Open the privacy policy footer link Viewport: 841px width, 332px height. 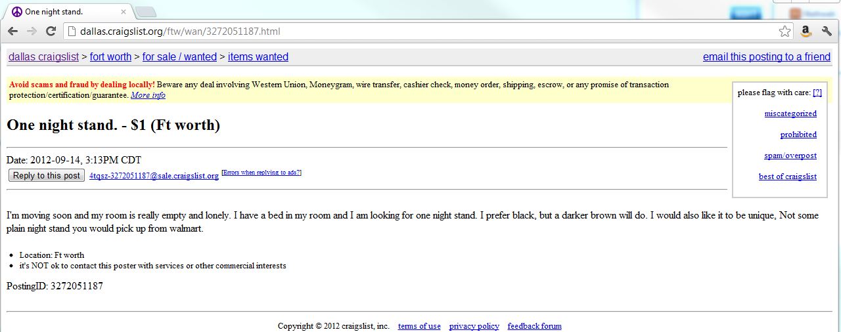point(474,326)
